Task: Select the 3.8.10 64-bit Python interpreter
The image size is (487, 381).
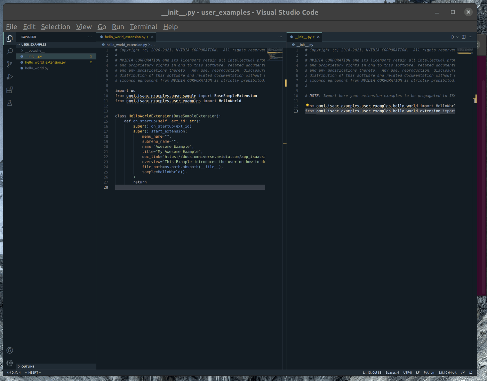Action: pyautogui.click(x=447, y=373)
